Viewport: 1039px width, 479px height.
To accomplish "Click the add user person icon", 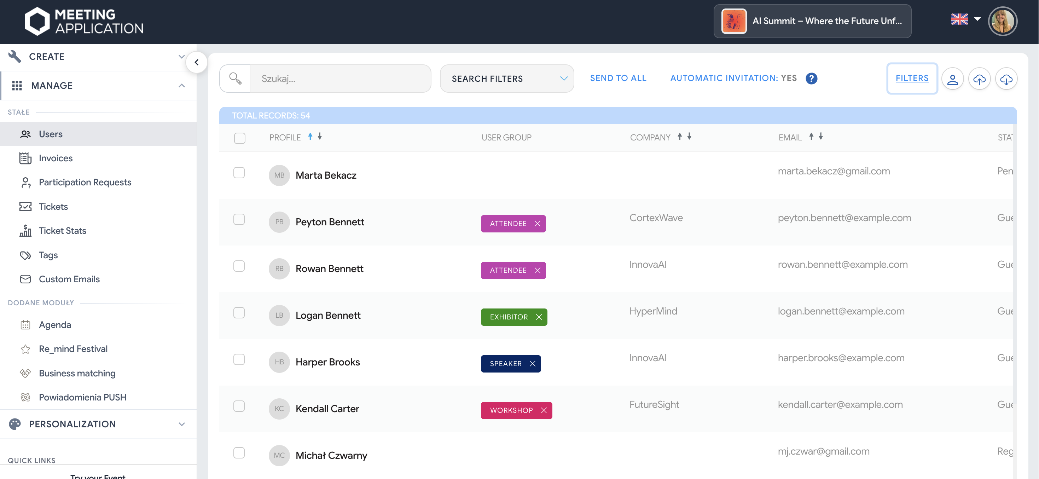I will click(952, 79).
